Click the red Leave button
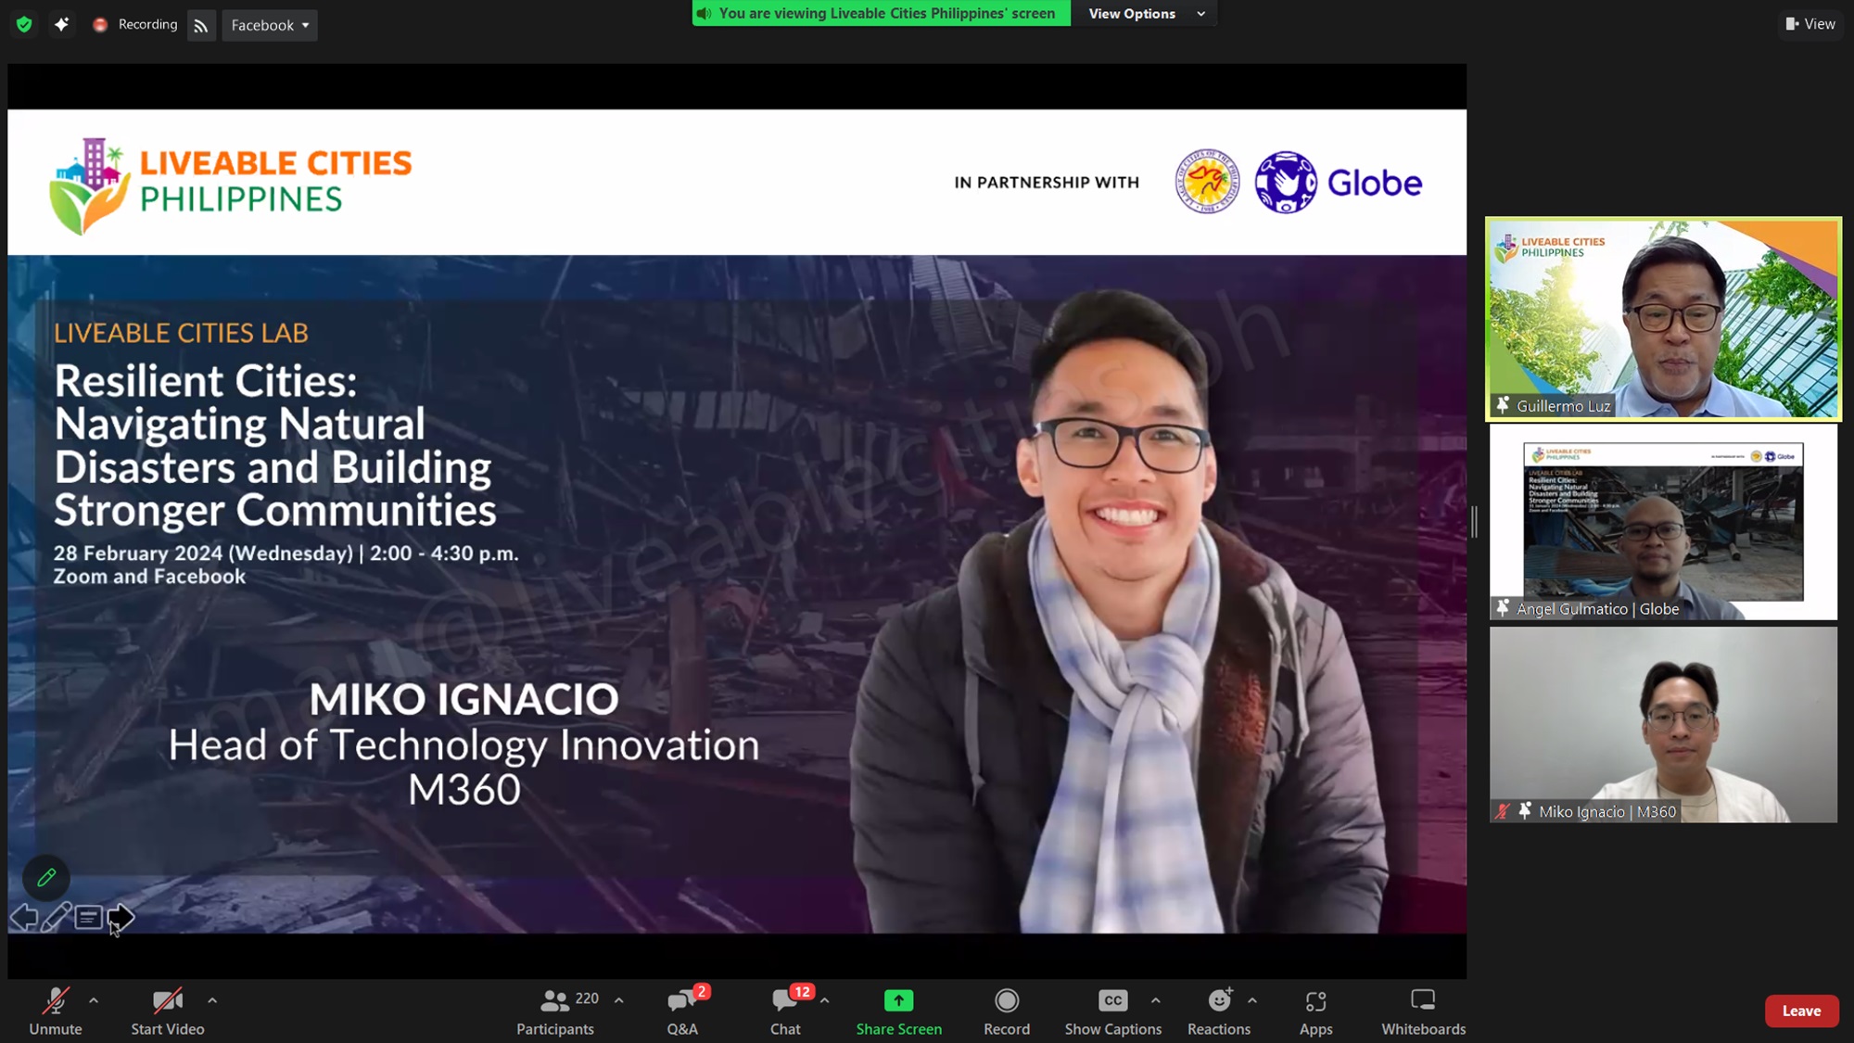Viewport: 1854px width, 1043px height. click(1801, 1011)
